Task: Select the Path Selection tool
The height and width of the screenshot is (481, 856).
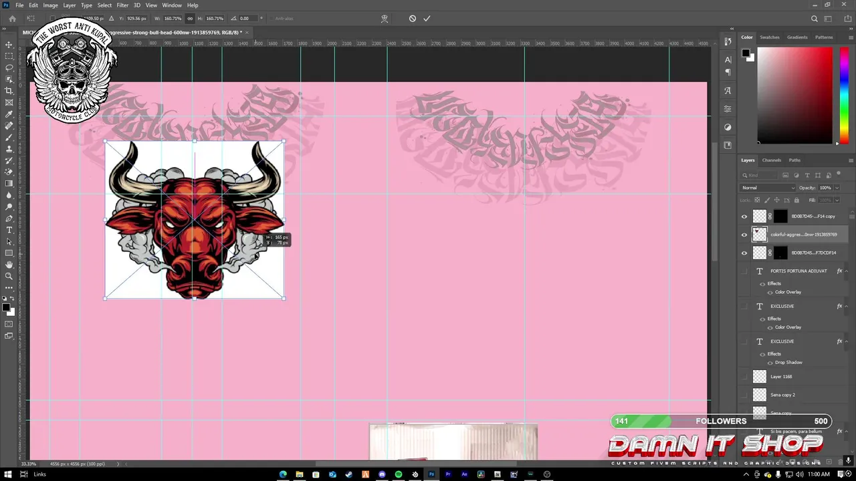Action: [9, 241]
